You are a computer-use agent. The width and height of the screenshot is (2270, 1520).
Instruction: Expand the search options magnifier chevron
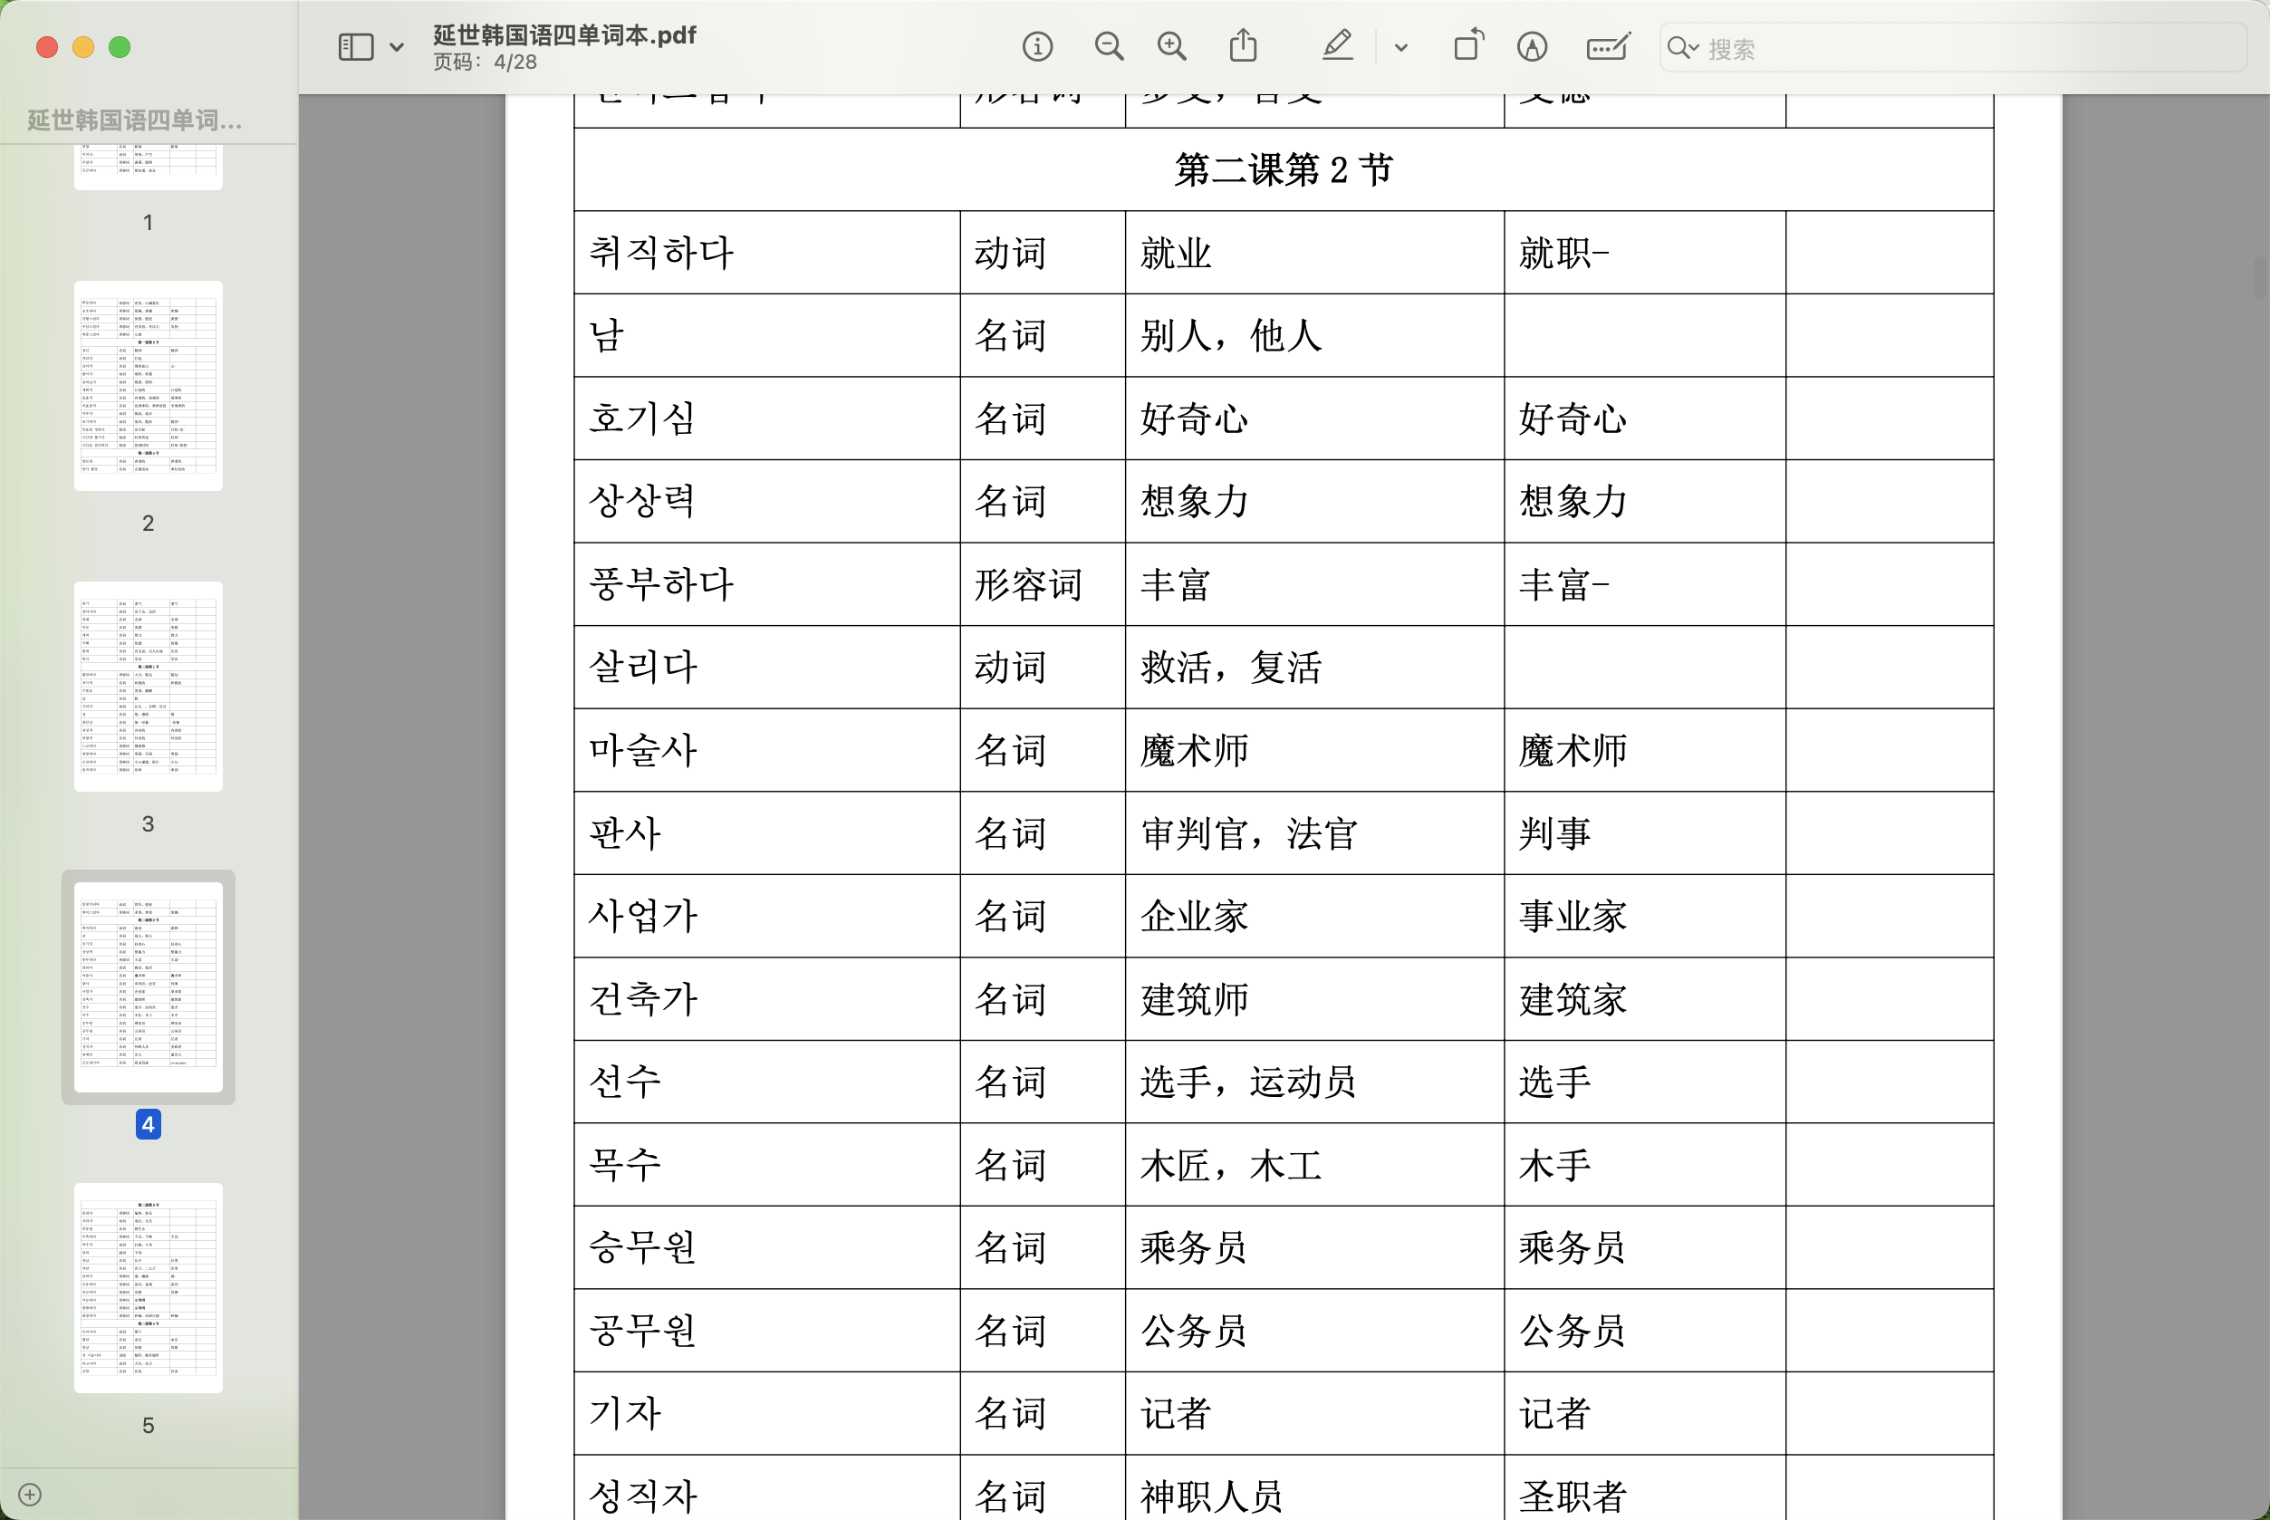point(1684,47)
